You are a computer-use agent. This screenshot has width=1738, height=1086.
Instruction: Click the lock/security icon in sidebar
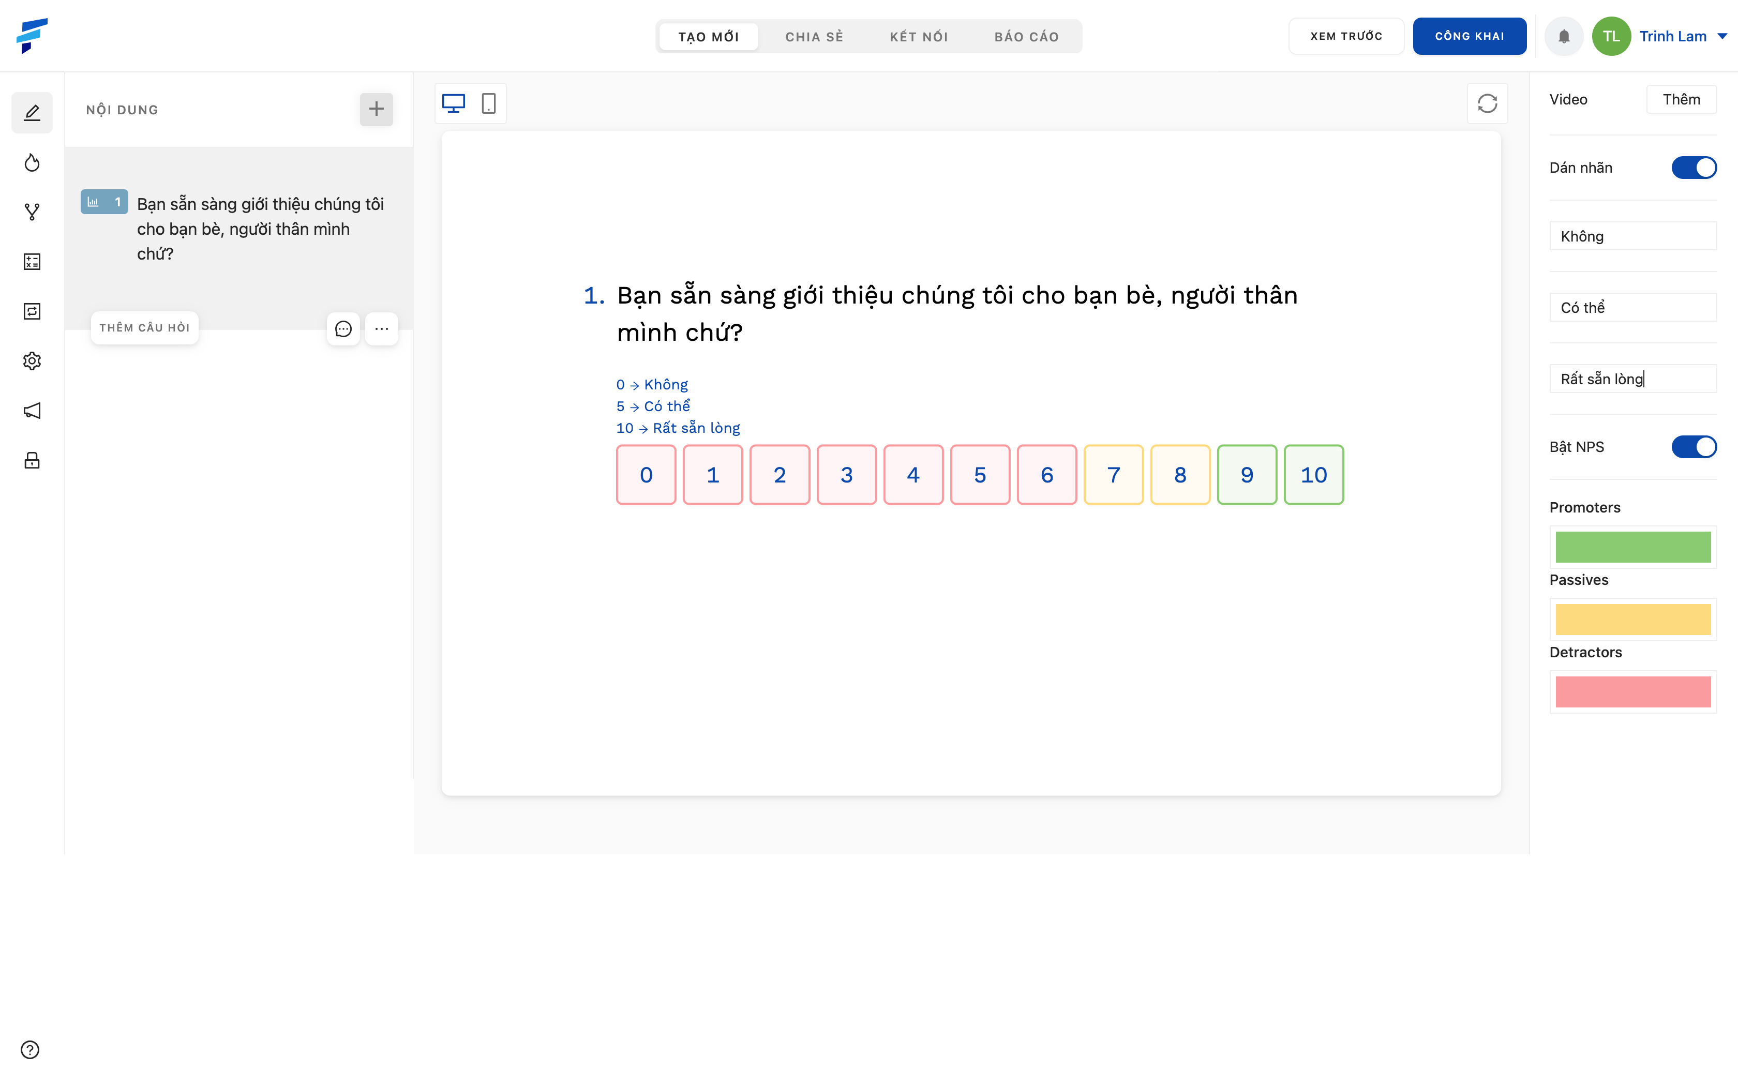(34, 460)
